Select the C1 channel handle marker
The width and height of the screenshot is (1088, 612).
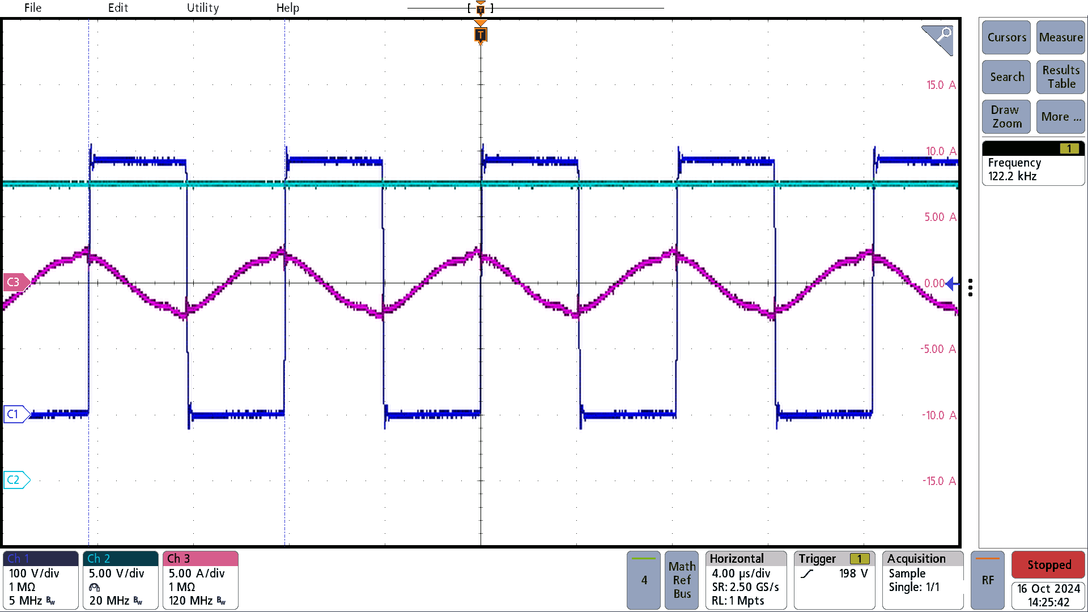pyautogui.click(x=16, y=414)
